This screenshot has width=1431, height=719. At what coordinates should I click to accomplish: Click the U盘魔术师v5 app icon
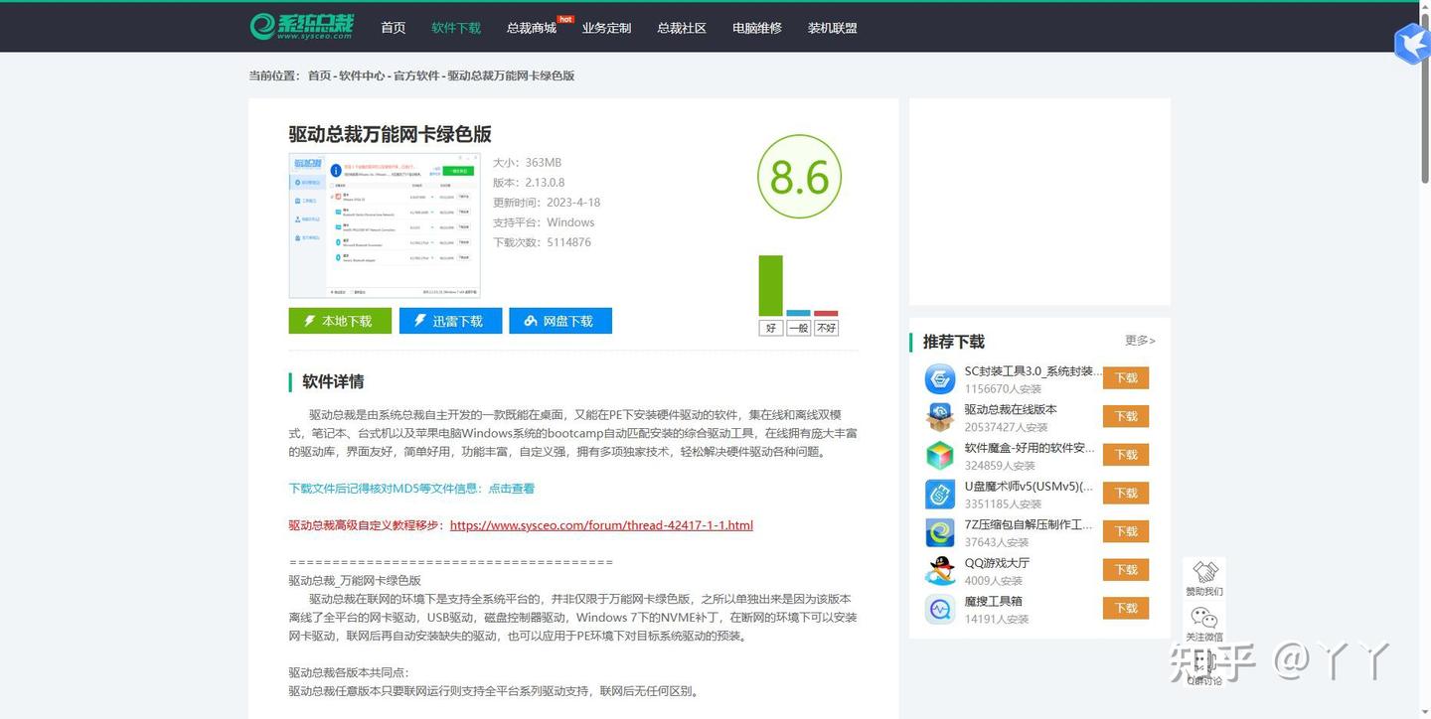coord(939,494)
